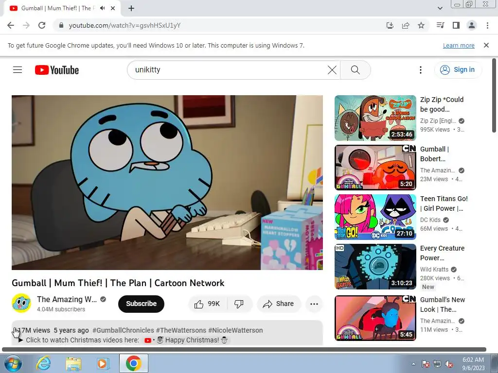
Task: Click the browser forward arrow
Action: 26,25
